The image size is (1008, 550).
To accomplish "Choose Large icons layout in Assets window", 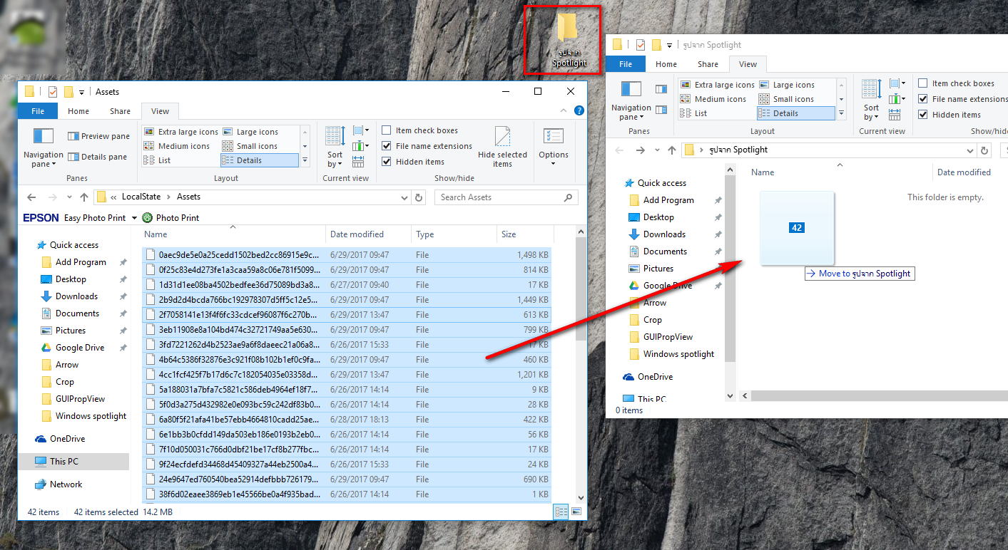I will point(250,132).
